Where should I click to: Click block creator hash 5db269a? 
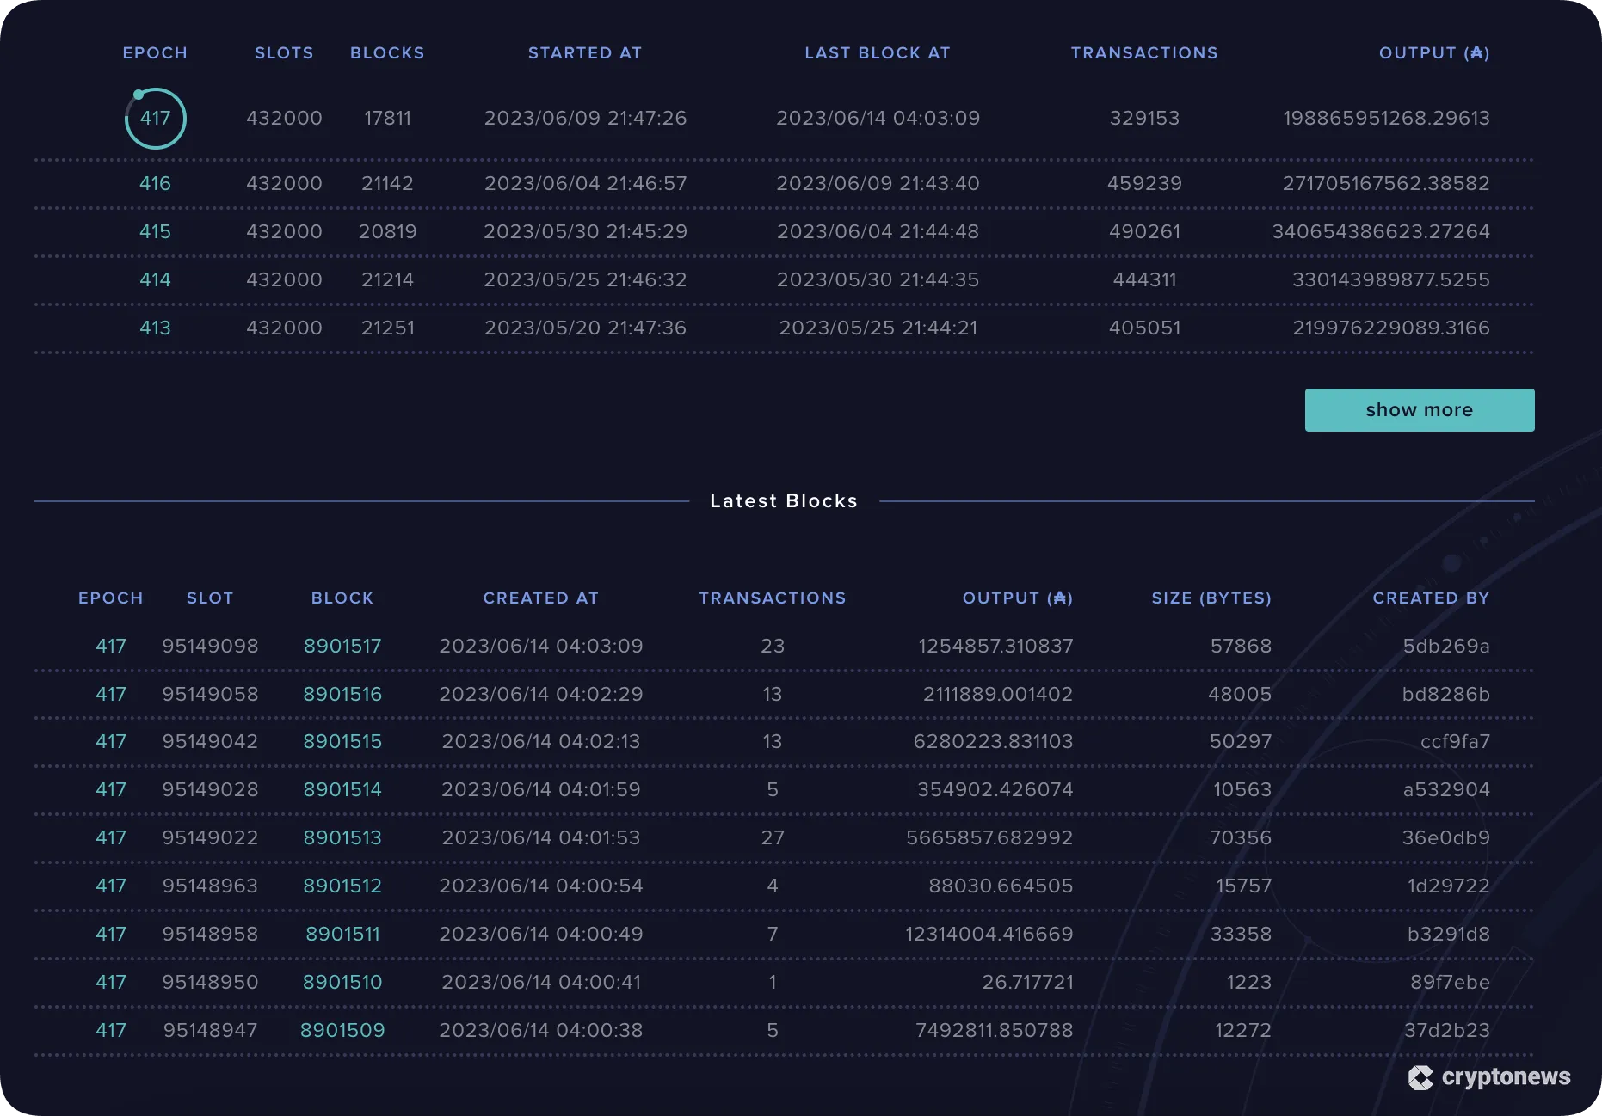pos(1448,646)
